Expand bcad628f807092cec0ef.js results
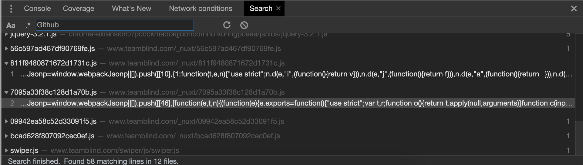The image size is (583, 165). click(x=6, y=136)
